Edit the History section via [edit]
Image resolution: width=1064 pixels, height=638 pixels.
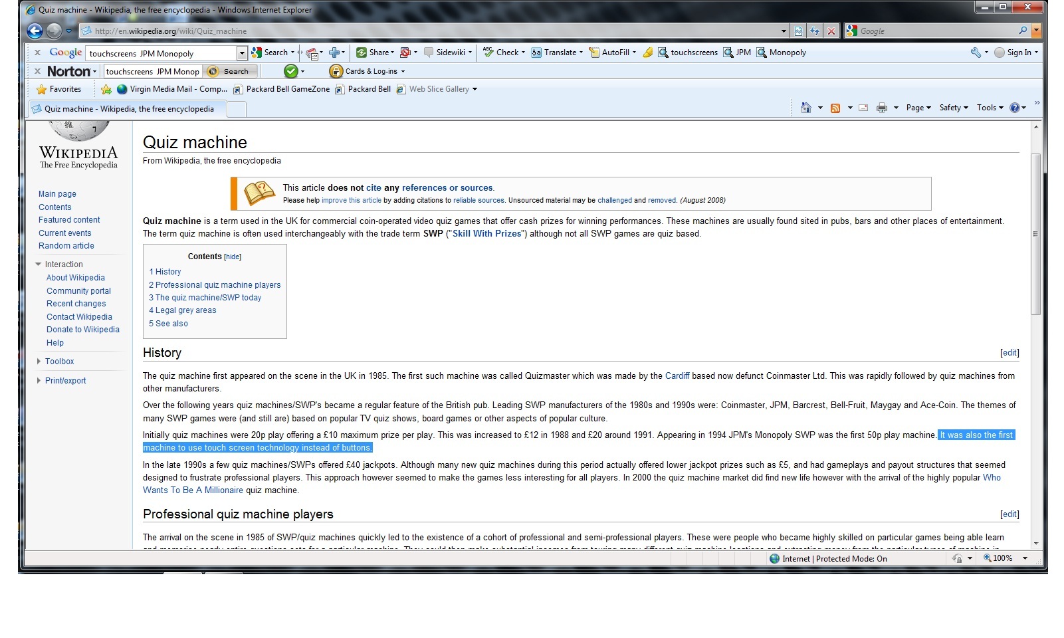[x=1010, y=353]
